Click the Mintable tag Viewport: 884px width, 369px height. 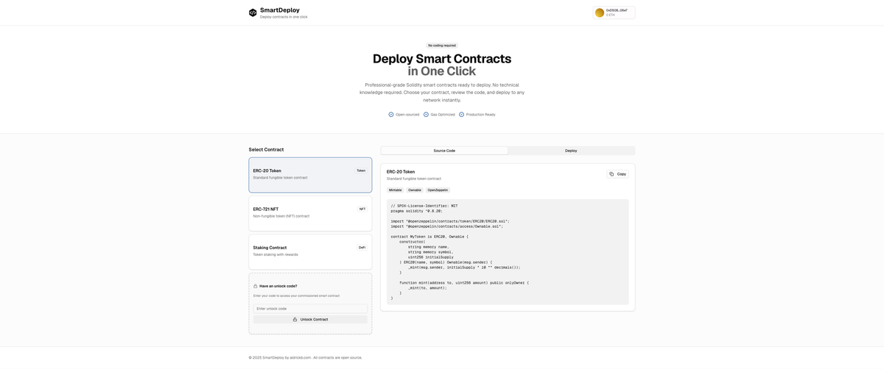(396, 190)
